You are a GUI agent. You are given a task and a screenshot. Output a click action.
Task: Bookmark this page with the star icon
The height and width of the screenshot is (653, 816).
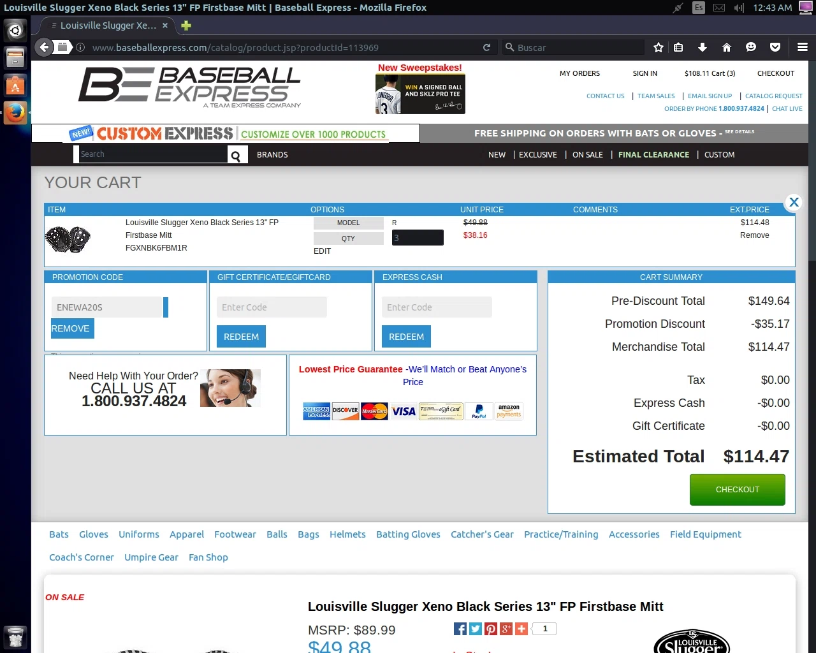click(659, 47)
